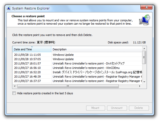Select the 10:57:05 Windows Update restore point
160x121 pixels.
tap(77, 59)
